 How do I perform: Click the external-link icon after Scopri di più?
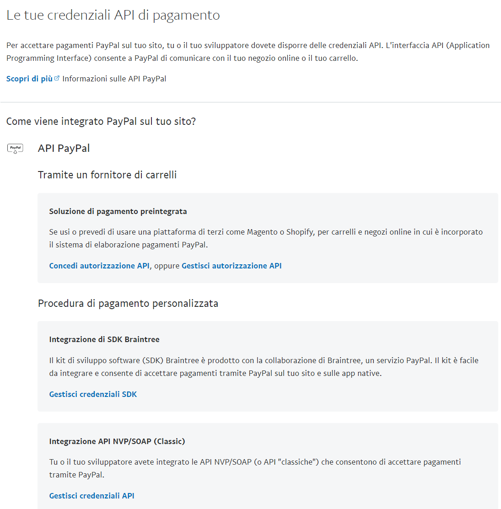pos(57,79)
